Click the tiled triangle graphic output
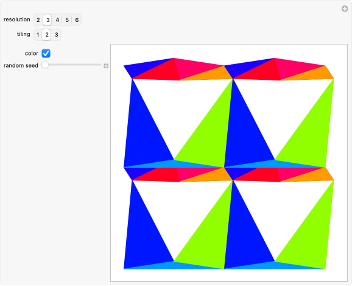The width and height of the screenshot is (352, 286). tap(229, 163)
